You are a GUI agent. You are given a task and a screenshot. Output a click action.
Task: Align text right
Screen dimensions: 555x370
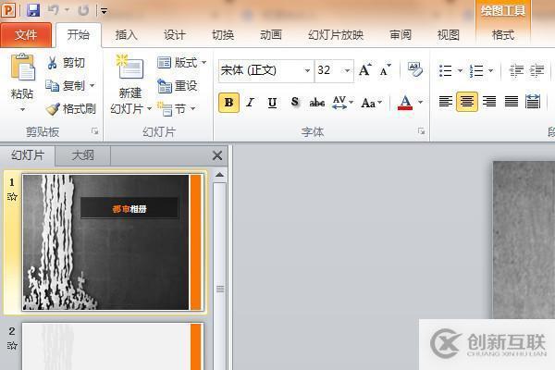(489, 102)
